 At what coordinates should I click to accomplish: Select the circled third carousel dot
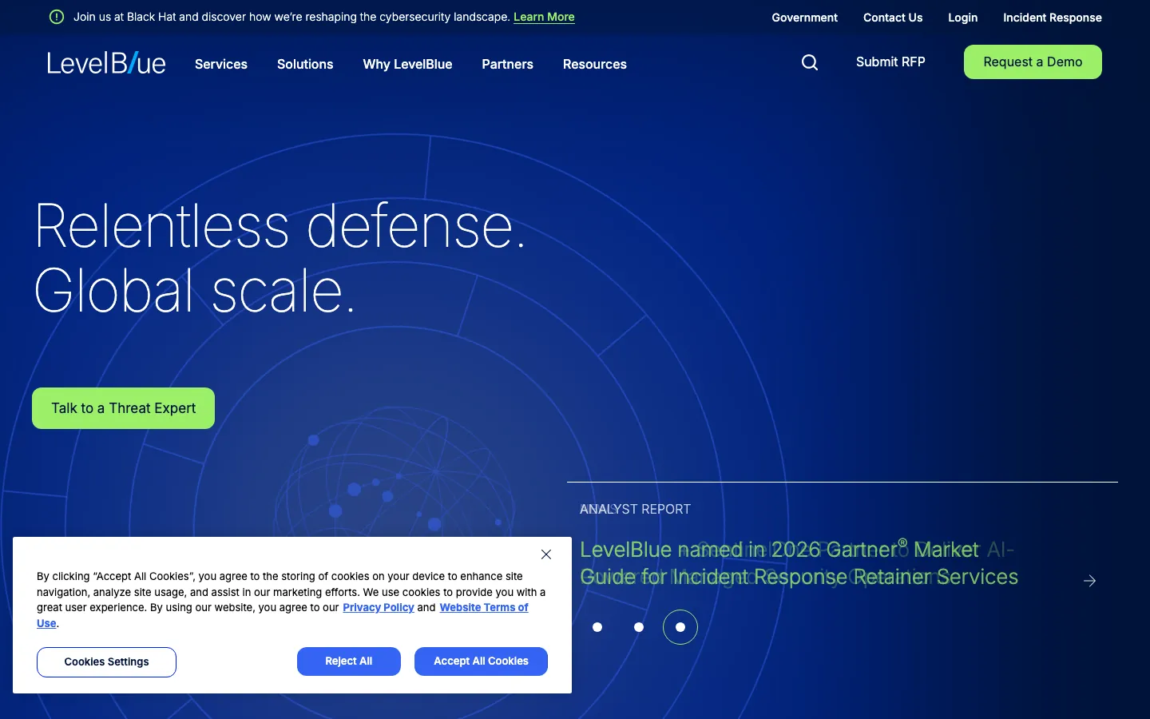pyautogui.click(x=680, y=627)
